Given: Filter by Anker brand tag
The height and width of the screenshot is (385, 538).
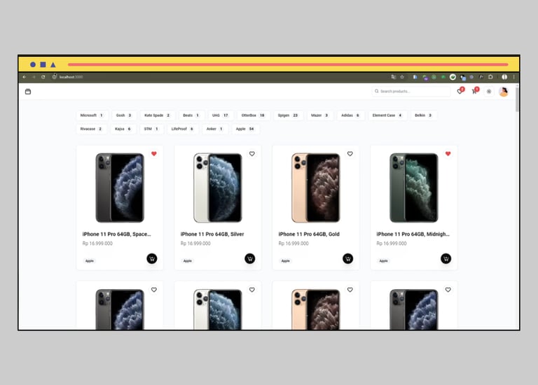Looking at the screenshot, I should pos(215,129).
